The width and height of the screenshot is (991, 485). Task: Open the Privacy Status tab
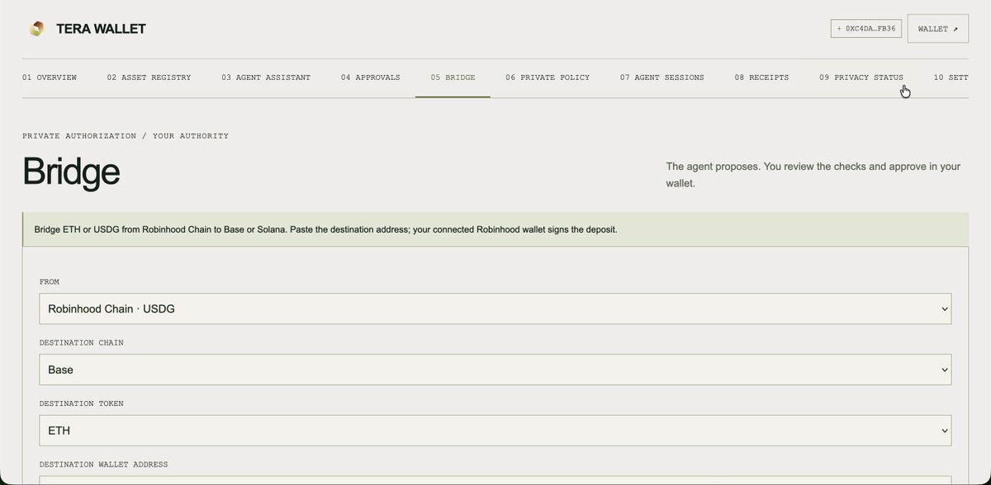pos(861,78)
